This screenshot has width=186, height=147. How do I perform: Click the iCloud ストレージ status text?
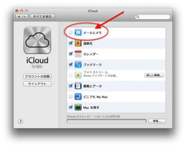pyautogui.click(x=93, y=116)
